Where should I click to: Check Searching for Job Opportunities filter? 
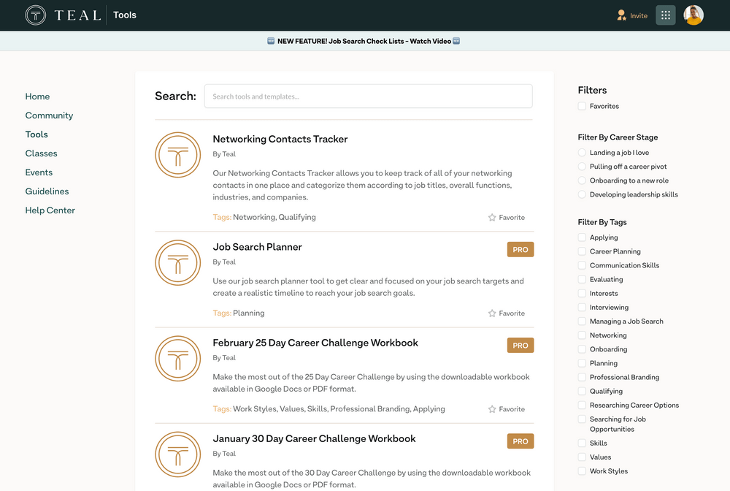(582, 419)
